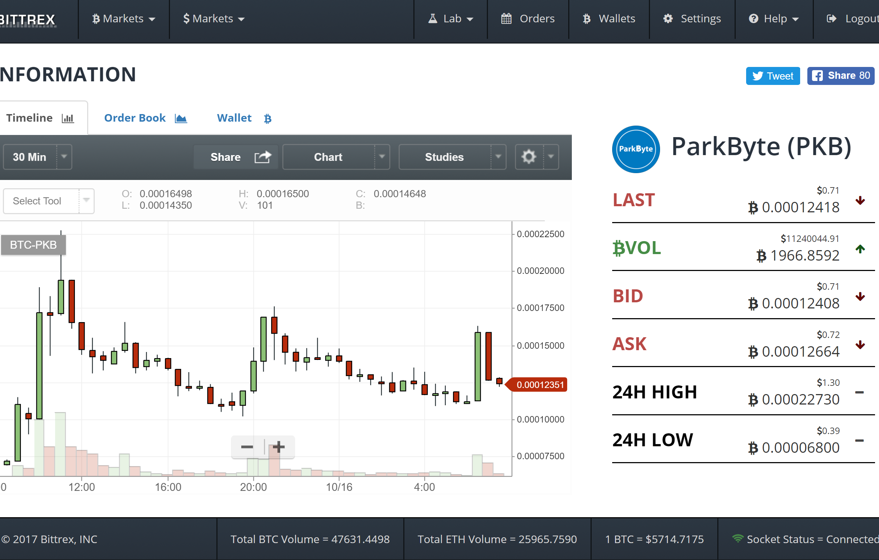The height and width of the screenshot is (560, 879).
Task: Switch to the Wallet tab
Action: (x=244, y=118)
